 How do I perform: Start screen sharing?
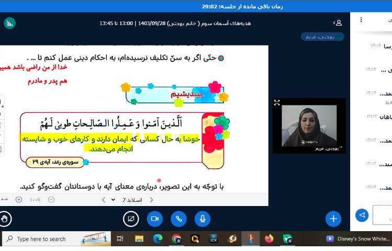[x=131, y=219]
